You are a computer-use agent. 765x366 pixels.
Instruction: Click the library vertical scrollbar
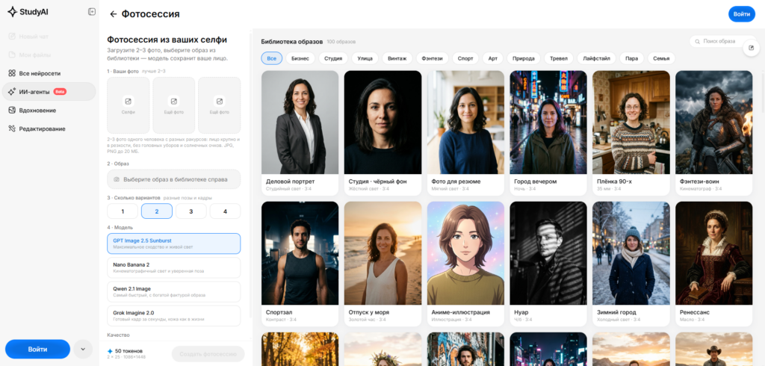pyautogui.click(x=761, y=93)
